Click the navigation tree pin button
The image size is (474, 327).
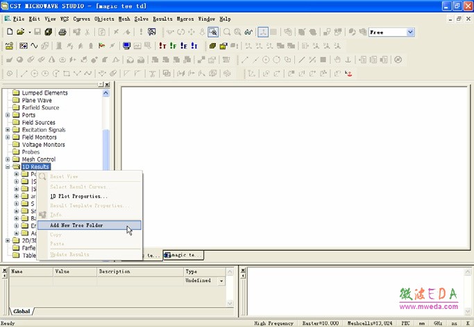click(x=101, y=85)
